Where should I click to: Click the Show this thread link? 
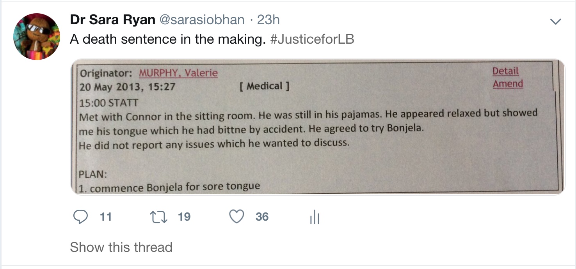pos(121,247)
